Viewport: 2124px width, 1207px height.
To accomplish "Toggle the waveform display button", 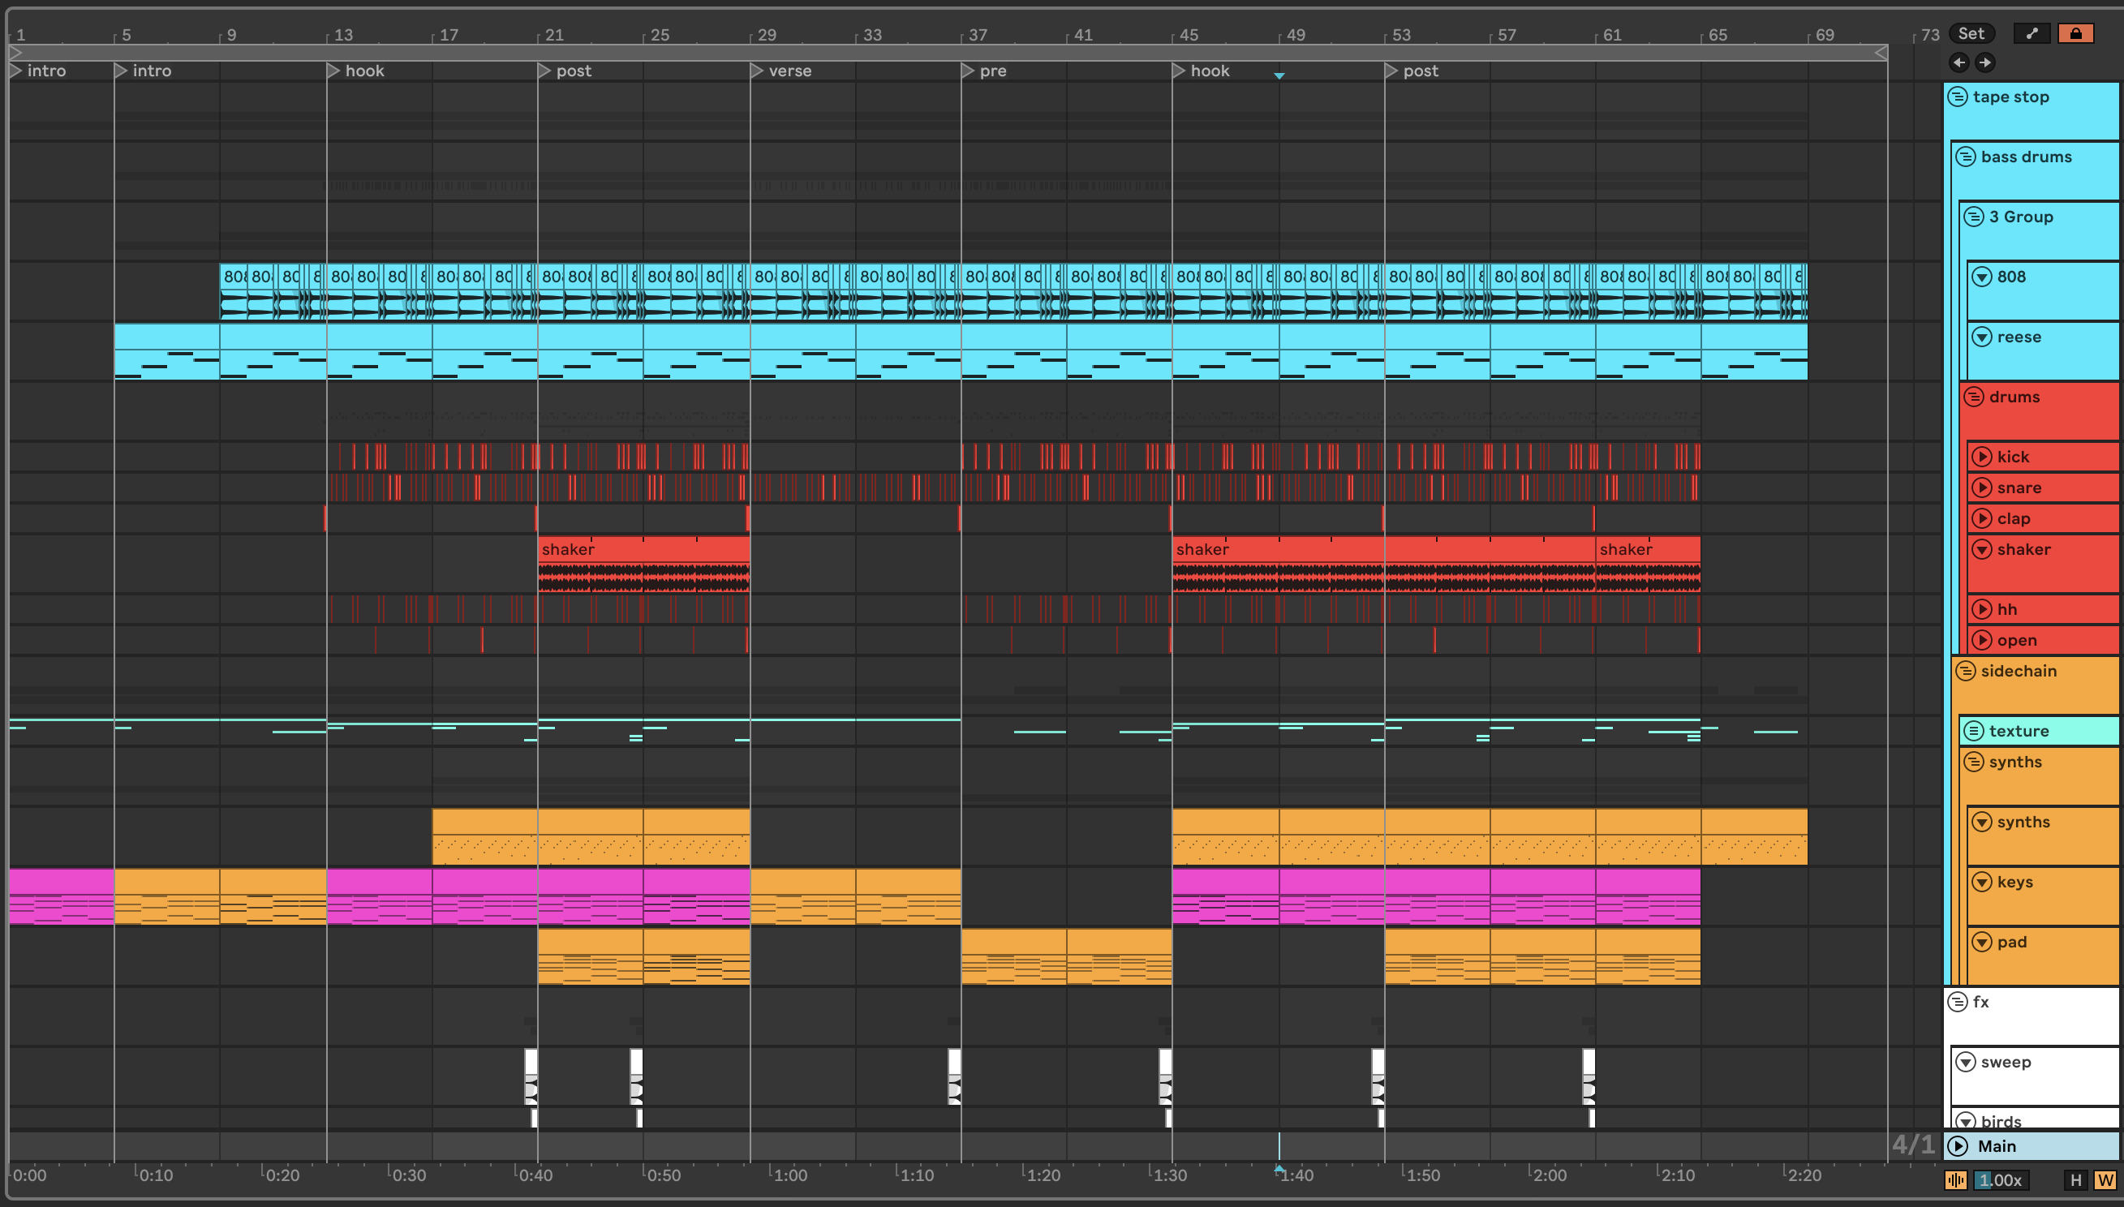I will point(1956,1180).
